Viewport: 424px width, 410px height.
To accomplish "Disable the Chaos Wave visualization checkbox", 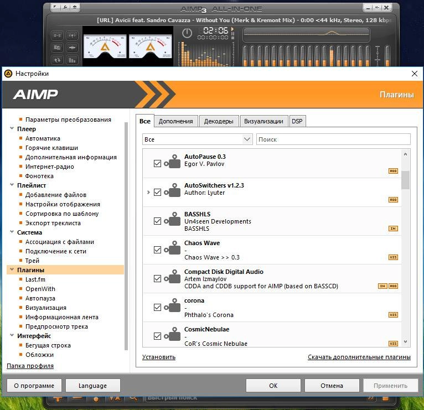I will (157, 250).
